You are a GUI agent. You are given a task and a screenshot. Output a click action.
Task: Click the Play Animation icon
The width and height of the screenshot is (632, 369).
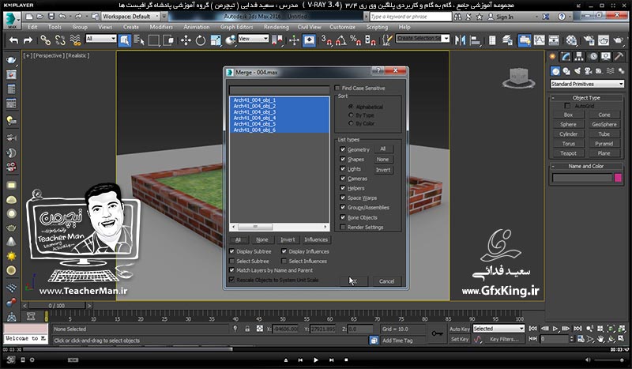(555, 329)
